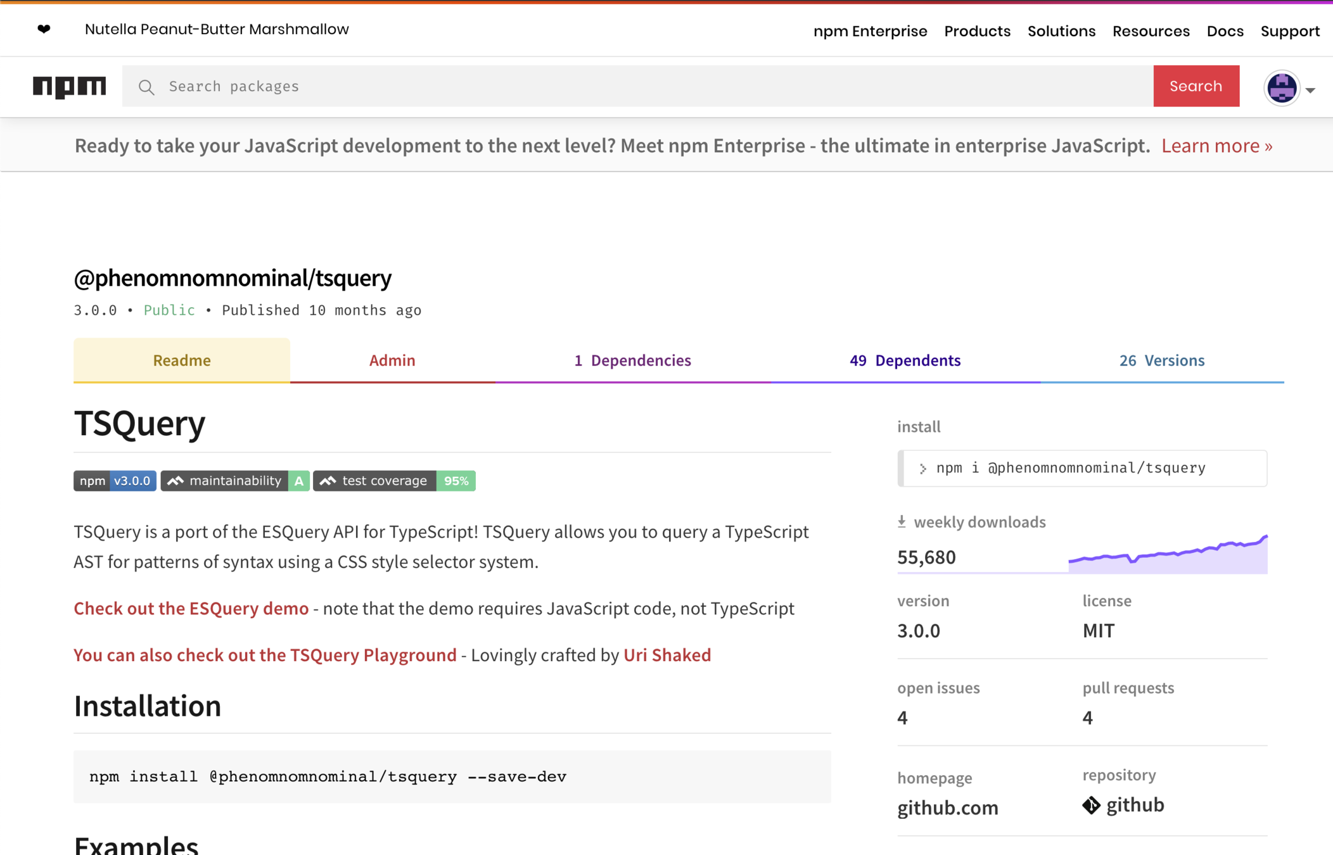
Task: Follow the Learn more link
Action: point(1216,146)
